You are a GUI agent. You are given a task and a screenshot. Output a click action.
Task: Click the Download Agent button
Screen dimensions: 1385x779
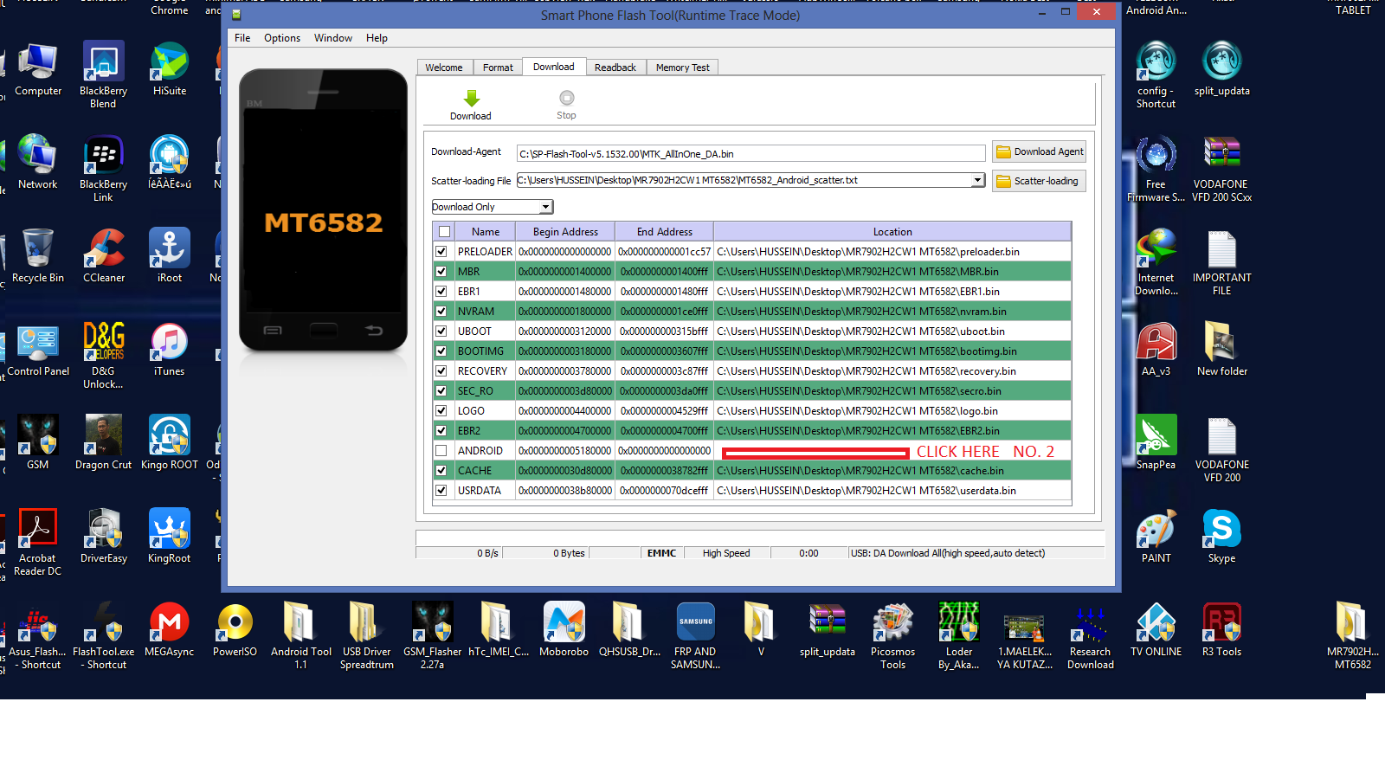[1039, 151]
